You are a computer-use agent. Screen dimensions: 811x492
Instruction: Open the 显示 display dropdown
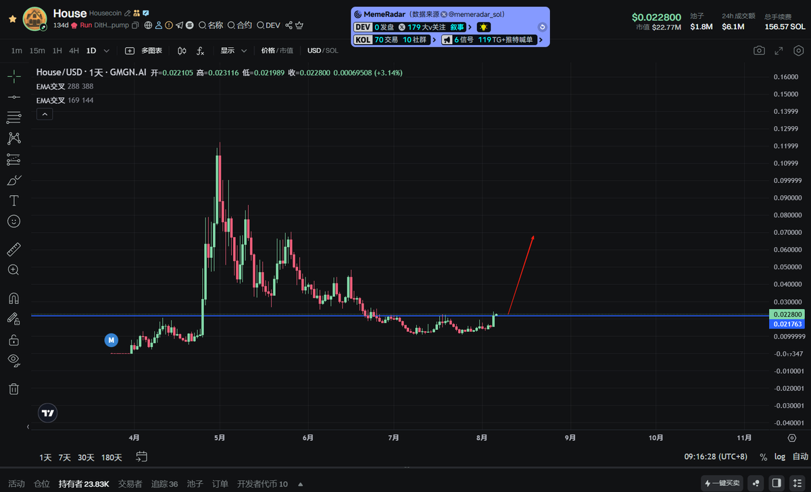coord(234,51)
